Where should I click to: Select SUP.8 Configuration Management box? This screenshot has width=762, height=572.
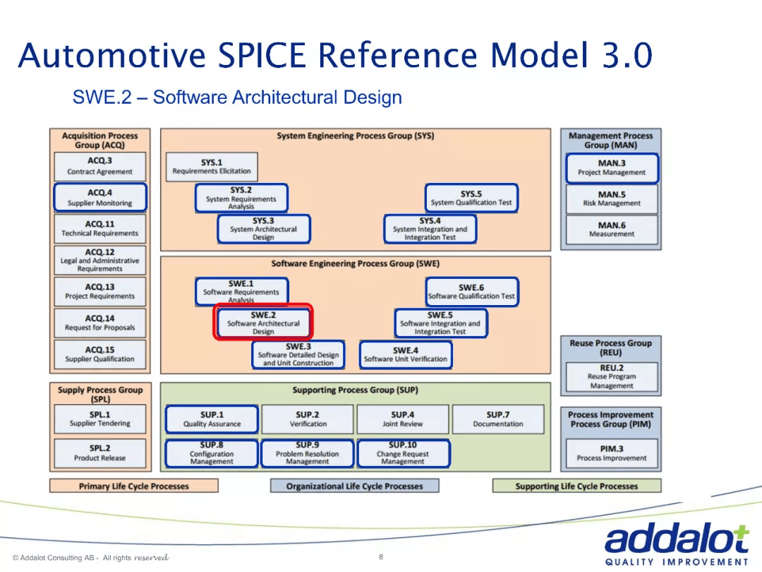pos(212,453)
